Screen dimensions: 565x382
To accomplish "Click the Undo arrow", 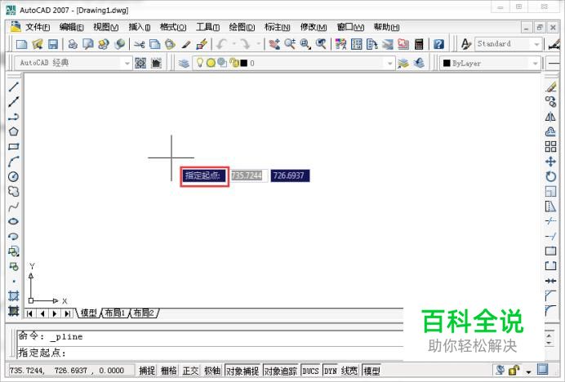I will click(x=221, y=44).
